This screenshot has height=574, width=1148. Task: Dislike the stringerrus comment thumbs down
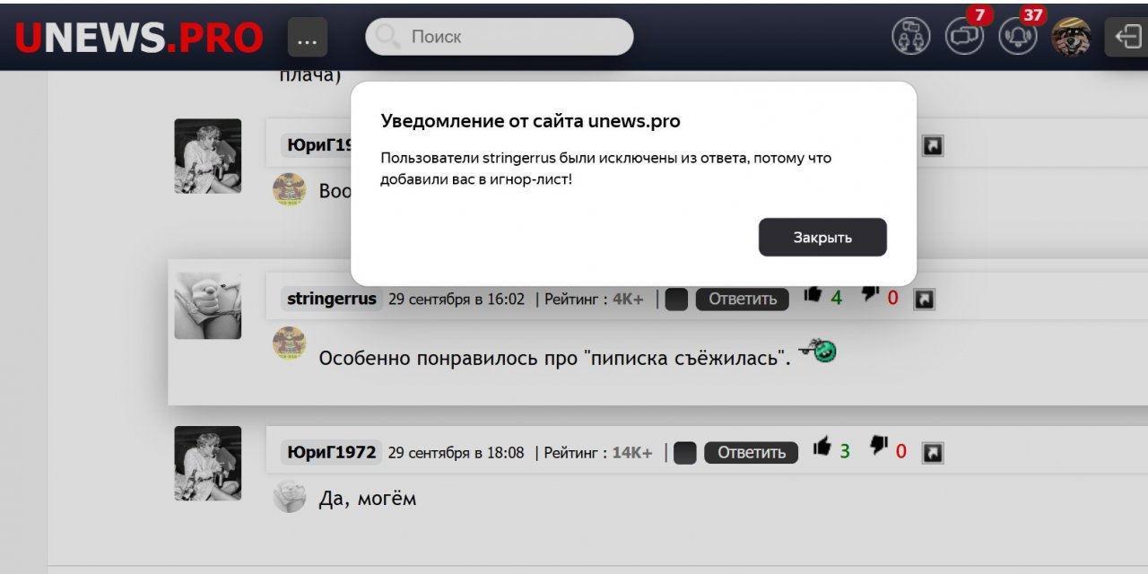pyautogui.click(x=870, y=294)
